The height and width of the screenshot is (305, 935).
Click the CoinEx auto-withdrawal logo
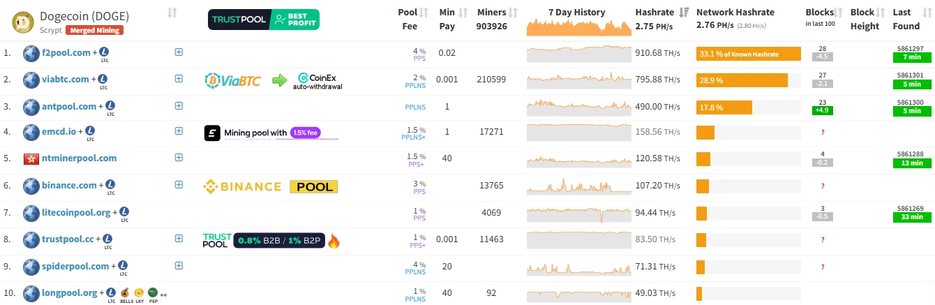tap(317, 81)
